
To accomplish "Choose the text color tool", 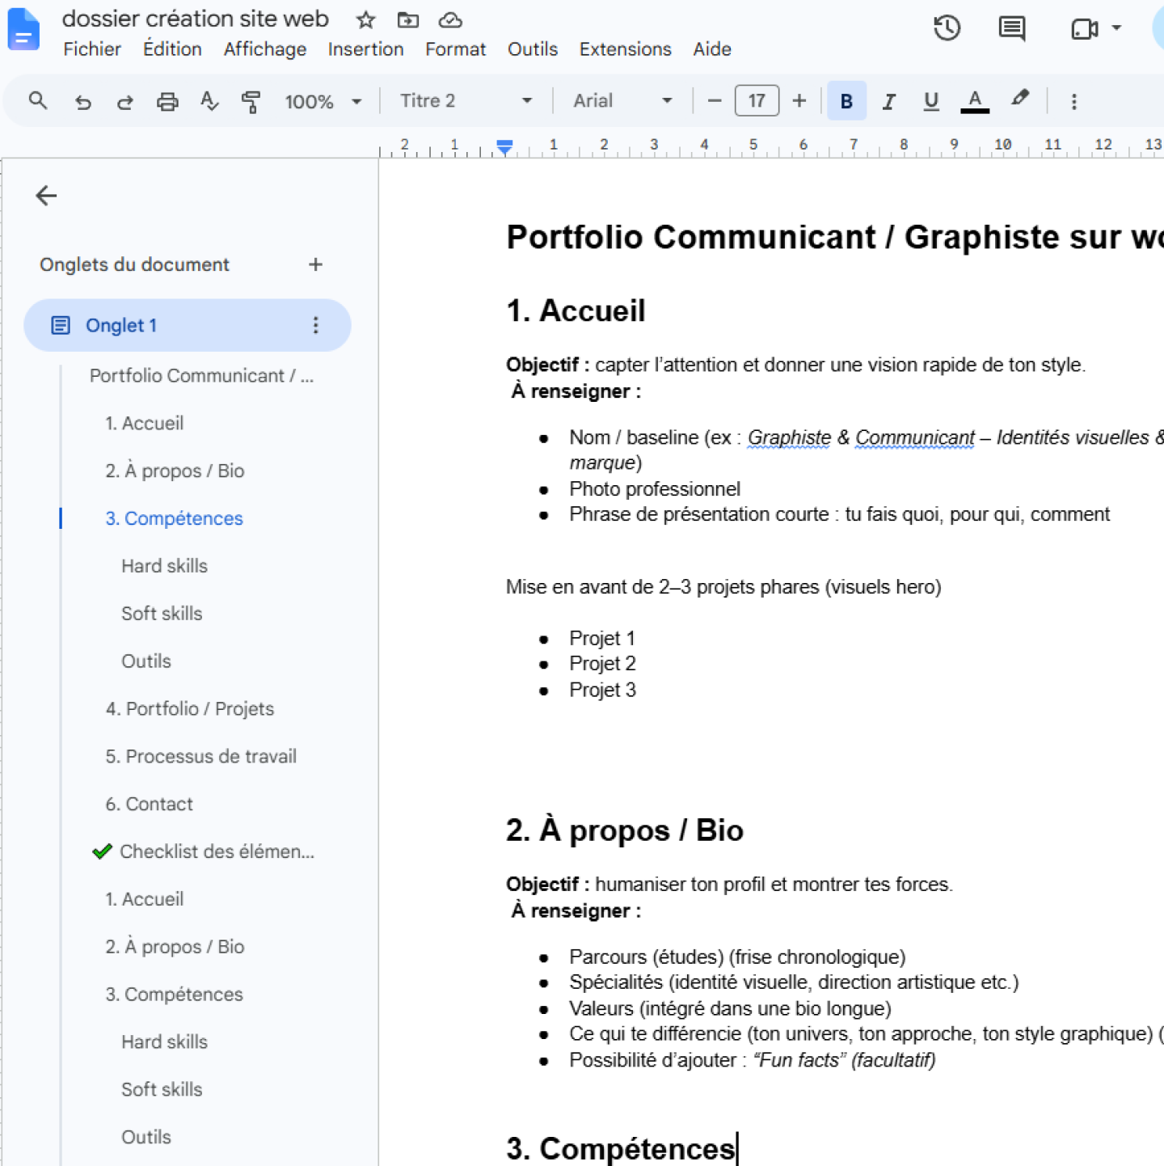I will coord(975,101).
